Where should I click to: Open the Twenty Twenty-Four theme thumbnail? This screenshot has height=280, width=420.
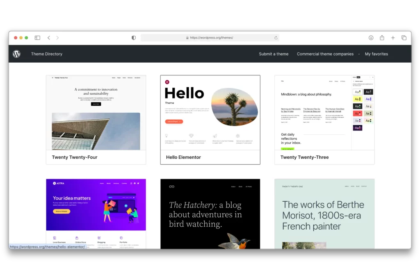click(x=96, y=113)
